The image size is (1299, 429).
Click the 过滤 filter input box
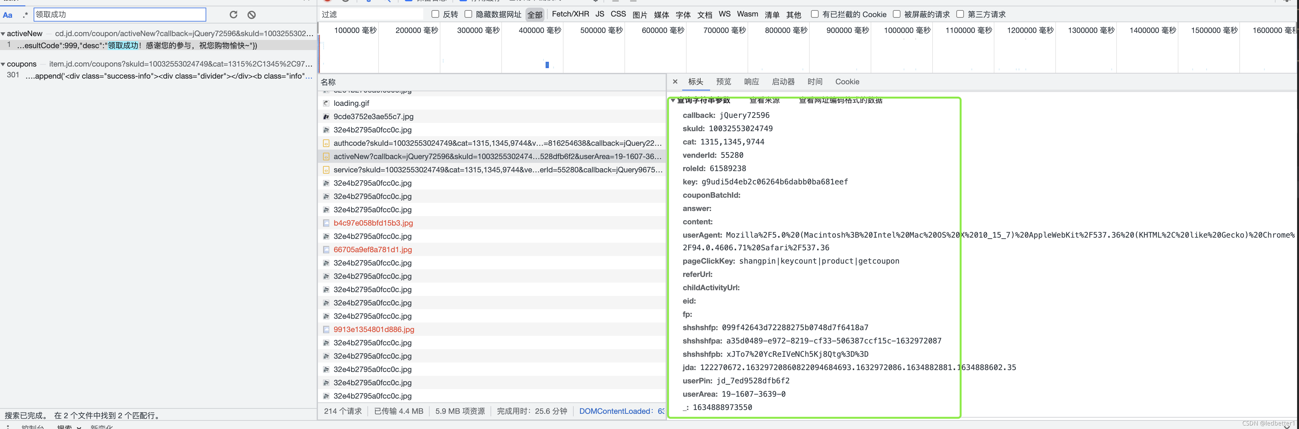pos(372,15)
